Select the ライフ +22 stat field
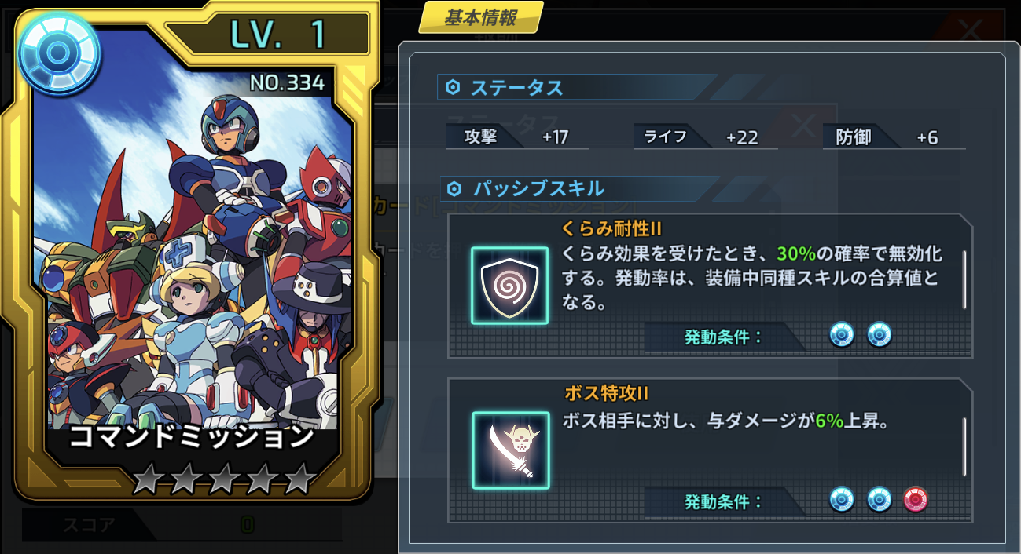 pos(706,137)
